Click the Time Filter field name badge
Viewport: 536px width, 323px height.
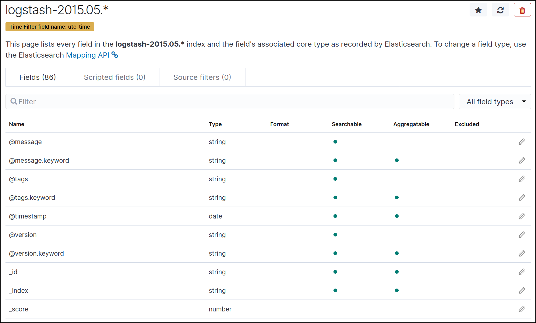tap(50, 27)
